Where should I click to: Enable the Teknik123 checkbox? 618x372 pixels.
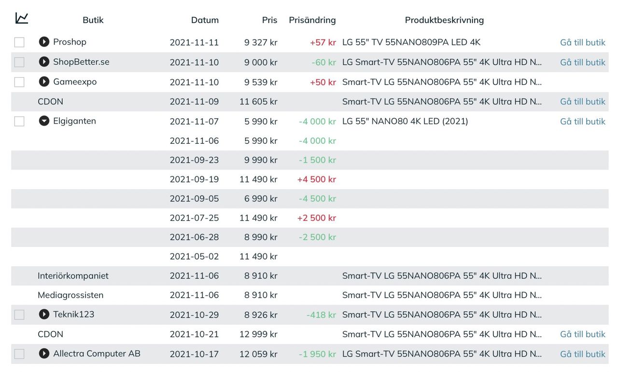[x=19, y=315]
